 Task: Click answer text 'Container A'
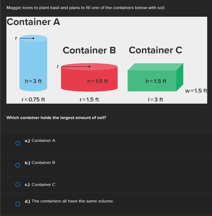(x=43, y=141)
